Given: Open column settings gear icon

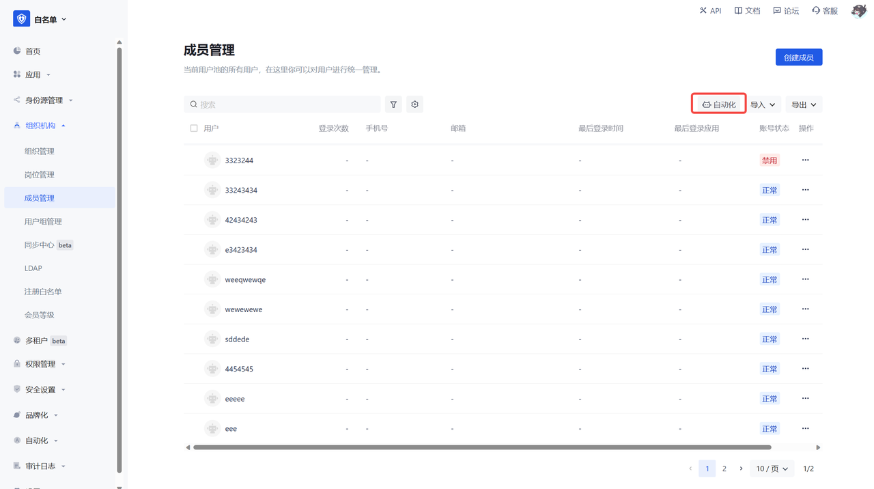Looking at the screenshot, I should [414, 104].
